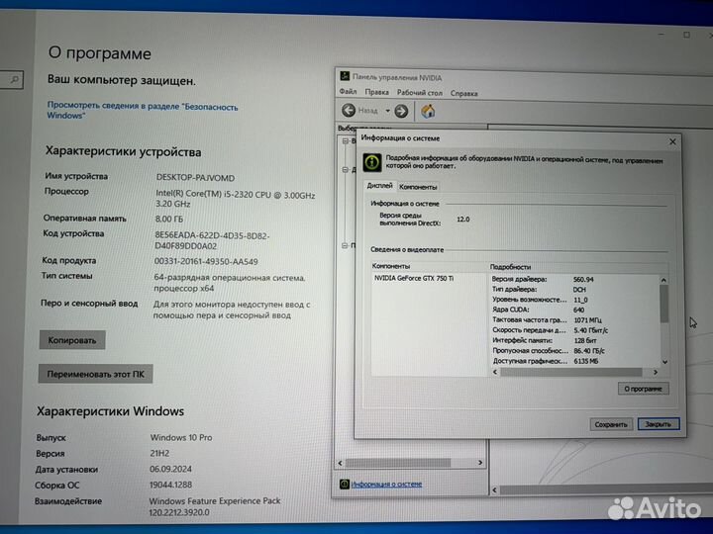This screenshot has width=713, height=534.
Task: Click the Сохранить button
Action: coord(611,424)
